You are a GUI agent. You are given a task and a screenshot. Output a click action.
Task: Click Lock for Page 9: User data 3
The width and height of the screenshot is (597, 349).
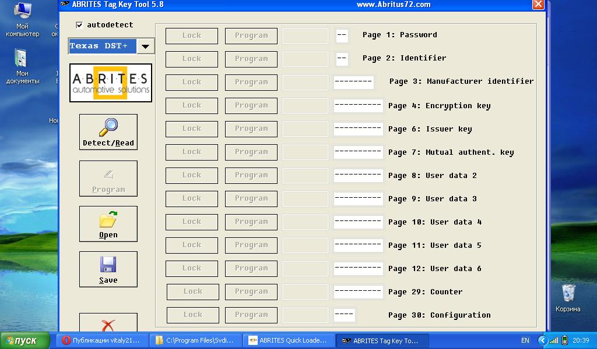(191, 198)
